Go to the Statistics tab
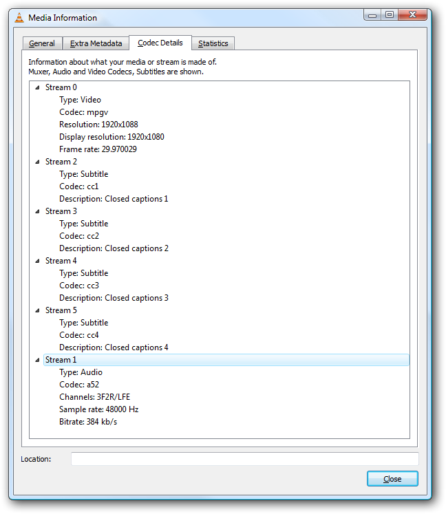This screenshot has width=446, height=514. point(213,43)
